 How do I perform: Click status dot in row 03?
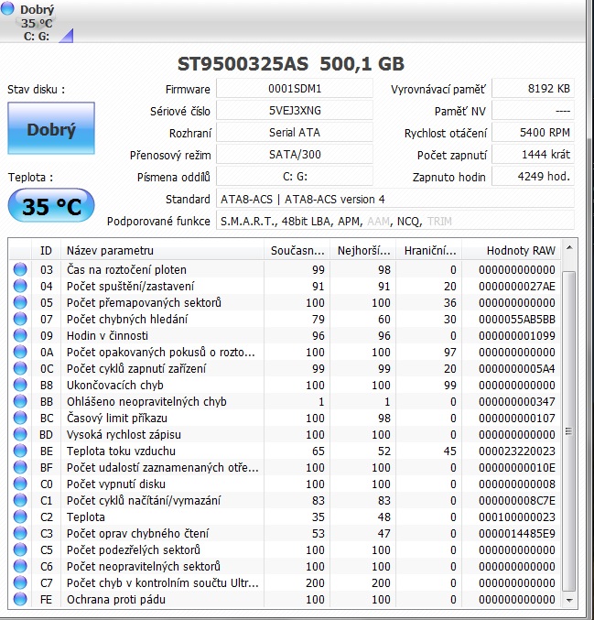(x=20, y=269)
